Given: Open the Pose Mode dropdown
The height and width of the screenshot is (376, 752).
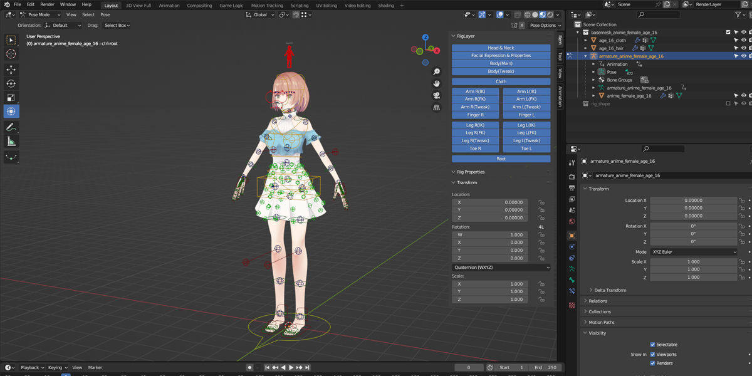Looking at the screenshot, I should (40, 14).
